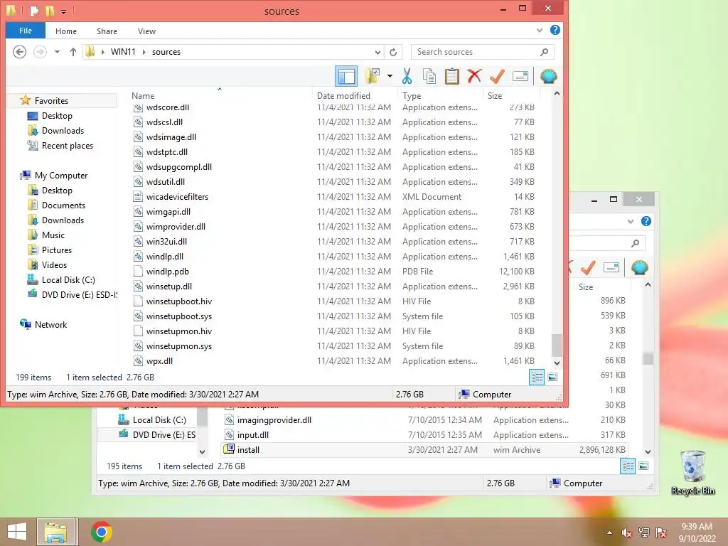
Task: Click the search magnifier in the back window
Action: (x=635, y=243)
